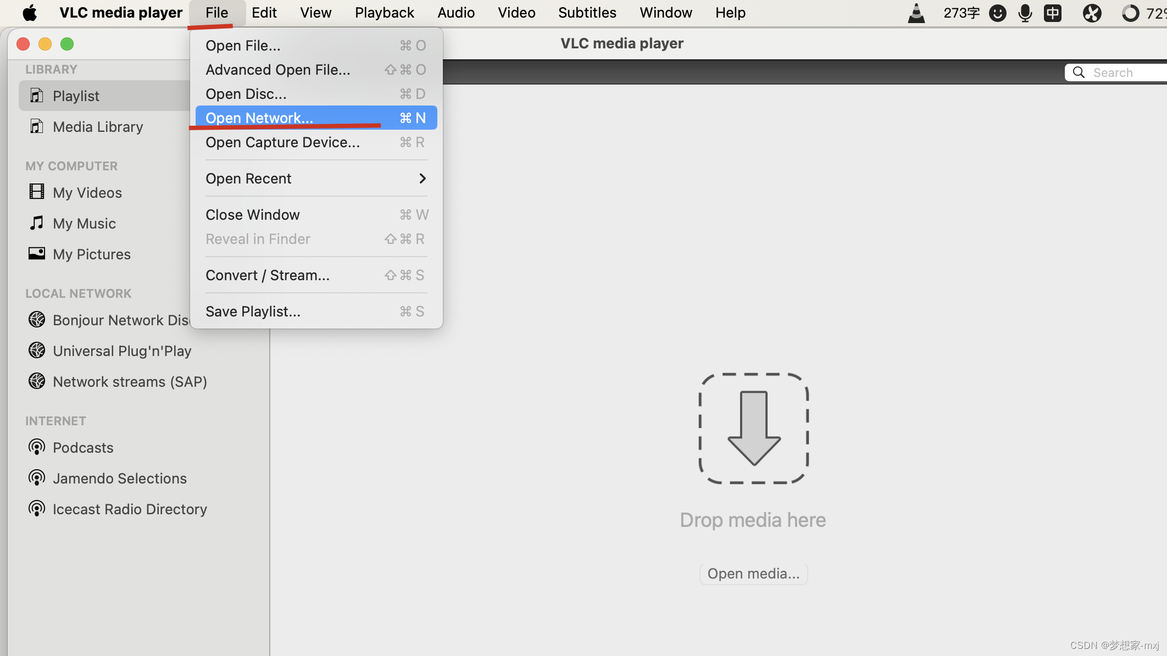Open the VLC media player app menu
Image resolution: width=1167 pixels, height=656 pixels.
coord(121,13)
